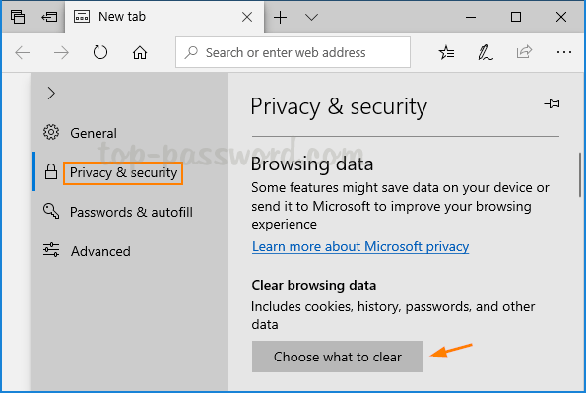586x393 pixels.
Task: Open Learn more about Microsoft privacy link
Action: coord(360,247)
